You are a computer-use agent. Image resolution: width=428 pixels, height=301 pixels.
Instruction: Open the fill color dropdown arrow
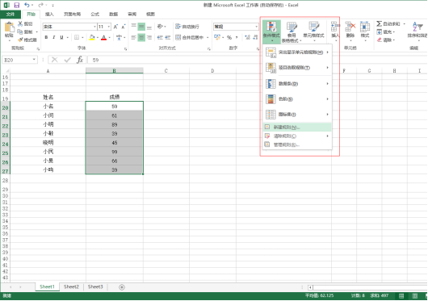[98, 38]
